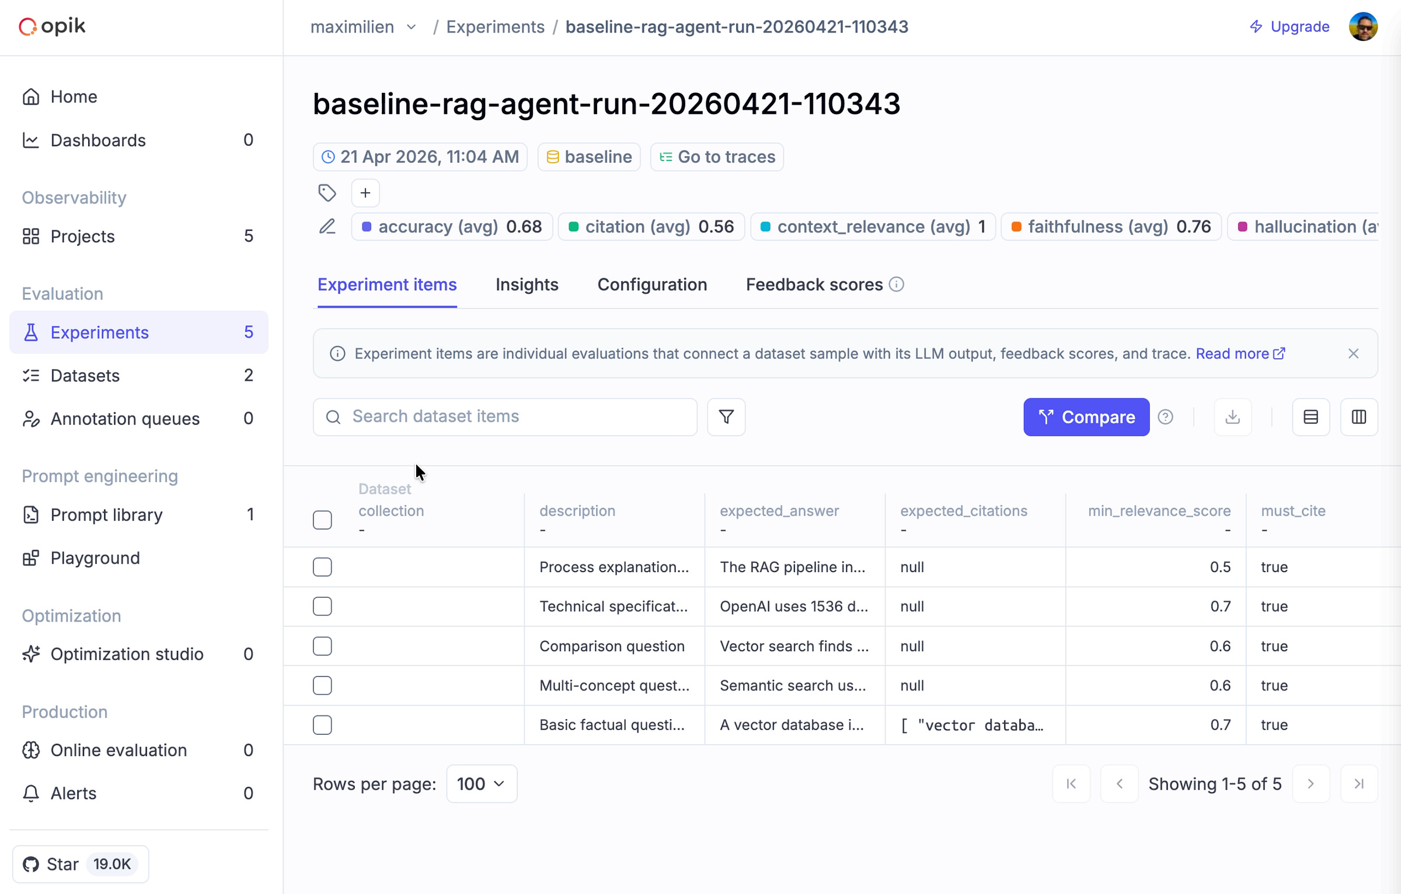Edit the experiment tags with the pencil icon

pyautogui.click(x=327, y=226)
